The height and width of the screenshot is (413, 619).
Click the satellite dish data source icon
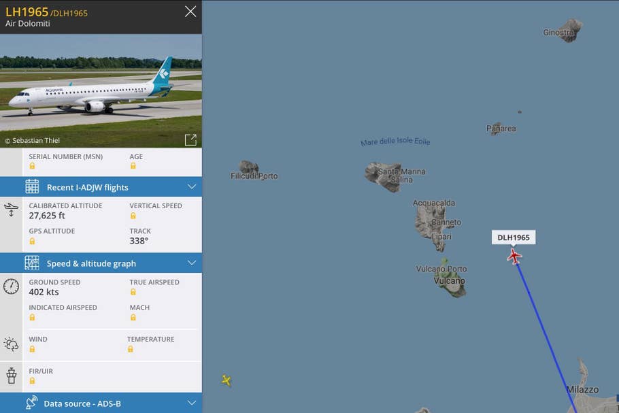(31, 403)
